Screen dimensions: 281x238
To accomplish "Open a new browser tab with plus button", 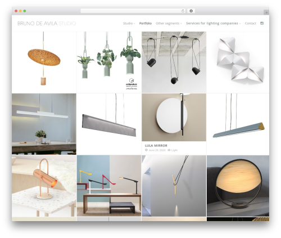I will click(x=266, y=12).
